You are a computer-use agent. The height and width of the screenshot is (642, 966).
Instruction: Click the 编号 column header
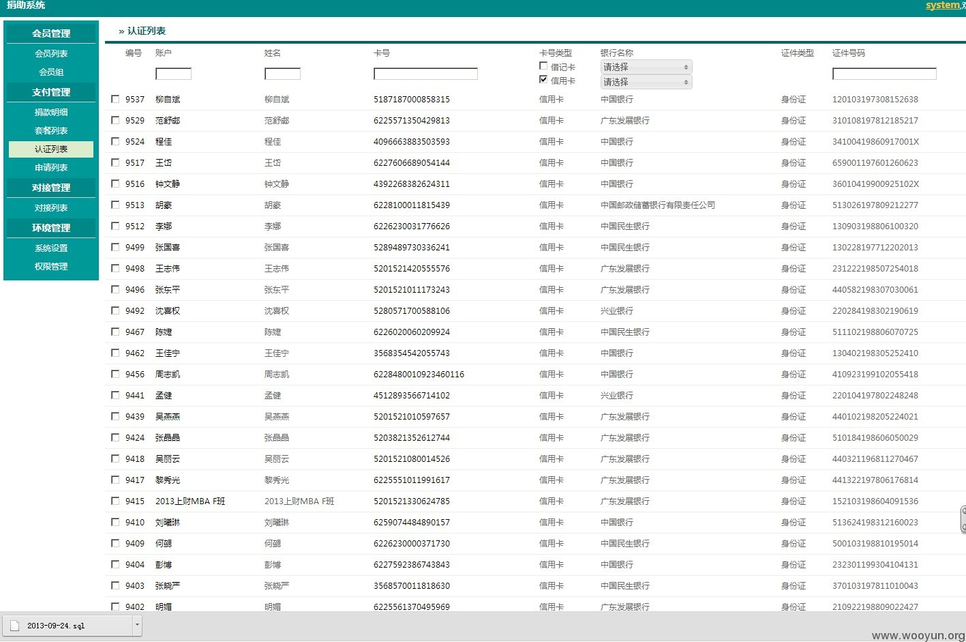point(134,53)
